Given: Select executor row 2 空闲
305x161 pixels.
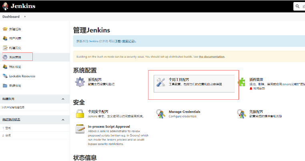Looking at the screenshot, I should [x=35, y=135].
